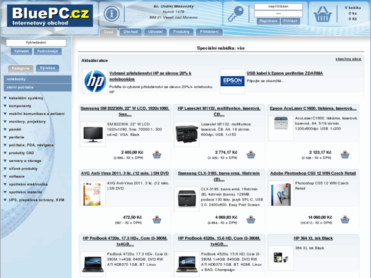Expand produkty CAD category arrow

coord(5,153)
